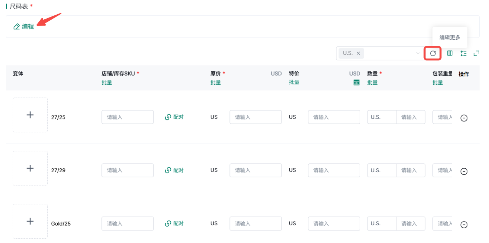Click 批量 under the 原价 header
The width and height of the screenshot is (489, 243).
[x=215, y=83]
